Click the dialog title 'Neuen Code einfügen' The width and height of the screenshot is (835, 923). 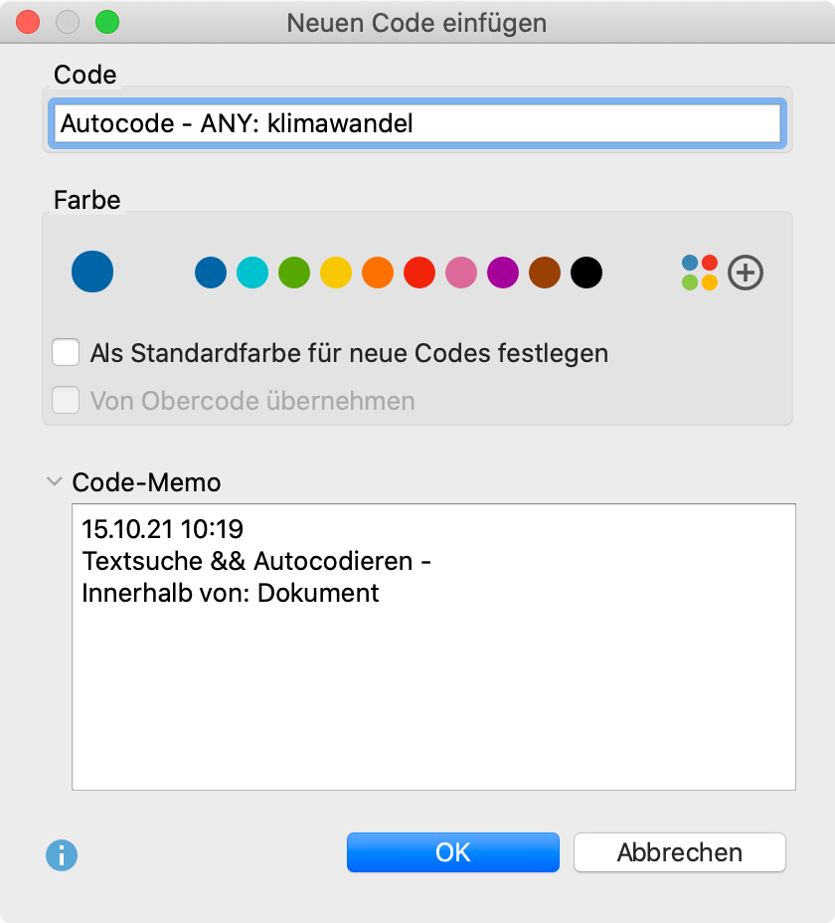(417, 23)
